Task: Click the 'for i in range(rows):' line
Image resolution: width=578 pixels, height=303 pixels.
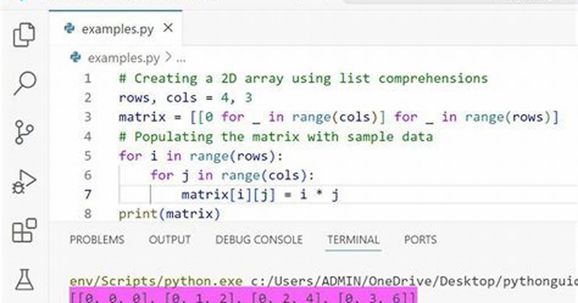Action: 201,156
